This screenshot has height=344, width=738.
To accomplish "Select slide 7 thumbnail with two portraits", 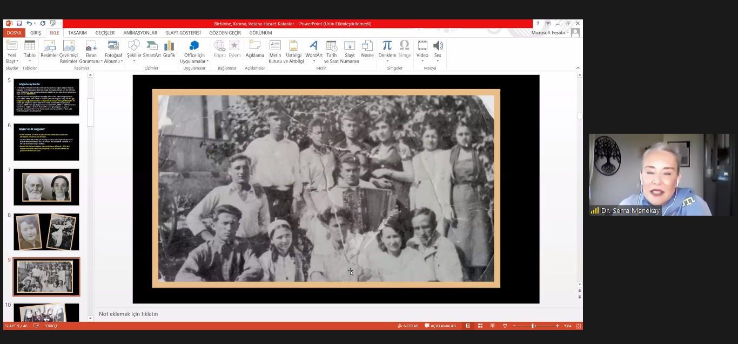I will [x=46, y=187].
